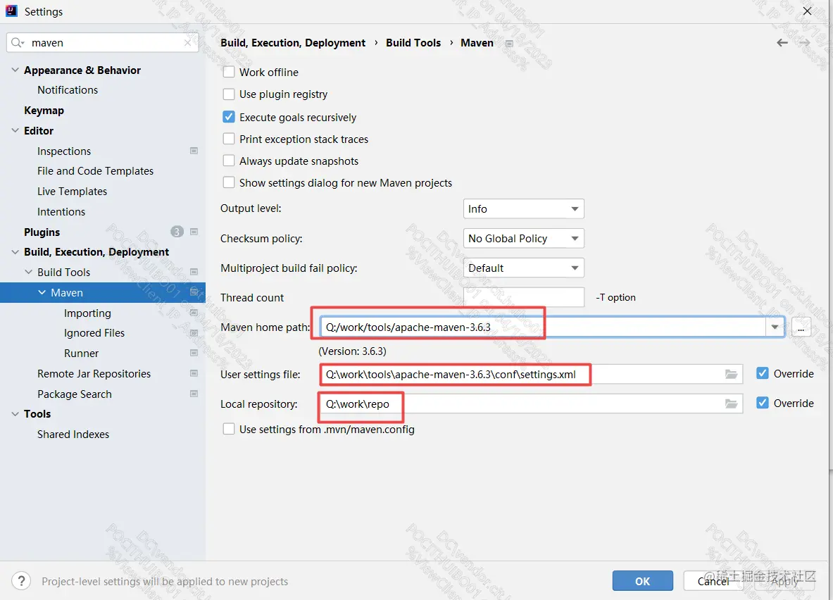Clear the maven search text
This screenshot has width=833, height=600.
point(187,42)
